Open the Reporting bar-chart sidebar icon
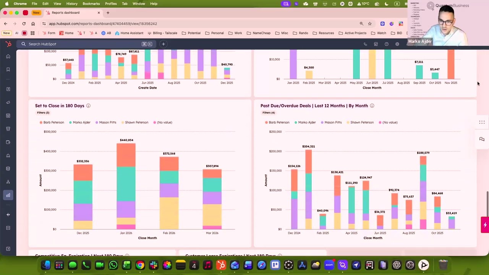 [8, 195]
